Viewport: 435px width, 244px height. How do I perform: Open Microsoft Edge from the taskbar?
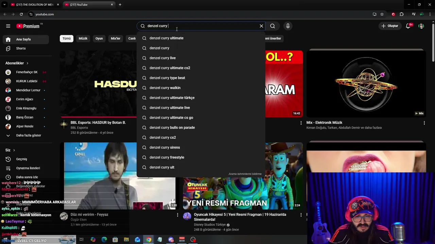pos(104,240)
